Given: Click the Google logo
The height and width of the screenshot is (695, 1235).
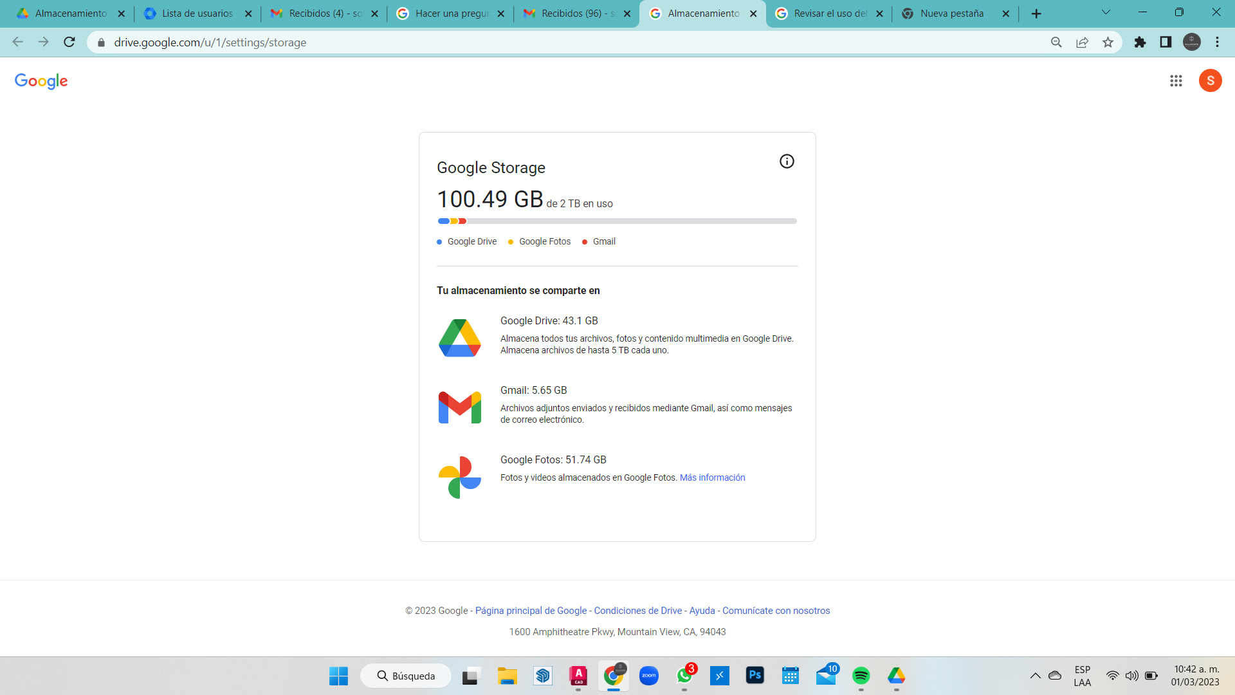Looking at the screenshot, I should pyautogui.click(x=41, y=81).
